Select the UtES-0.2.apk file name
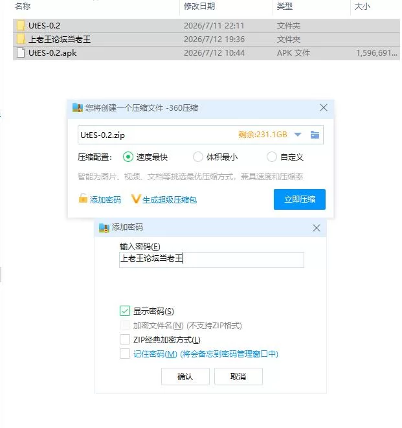Image resolution: width=402 pixels, height=428 pixels. pyautogui.click(x=52, y=53)
